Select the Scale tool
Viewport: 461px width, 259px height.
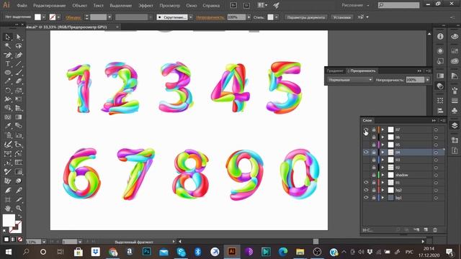click(19, 90)
